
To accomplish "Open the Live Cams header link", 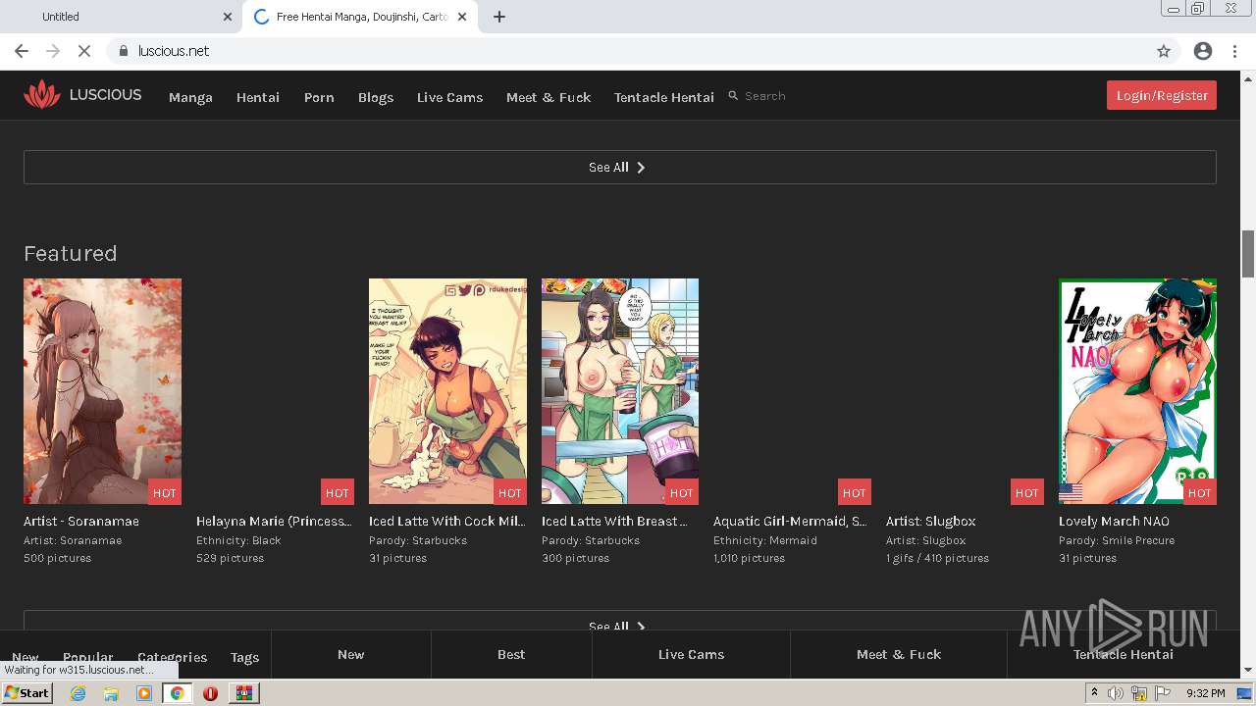I will (x=449, y=97).
